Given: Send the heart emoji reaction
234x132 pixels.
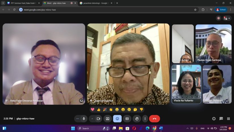Looking at the screenshot, I should coord(92,110).
